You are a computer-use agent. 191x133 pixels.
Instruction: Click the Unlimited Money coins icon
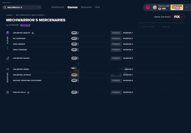tap(8, 58)
